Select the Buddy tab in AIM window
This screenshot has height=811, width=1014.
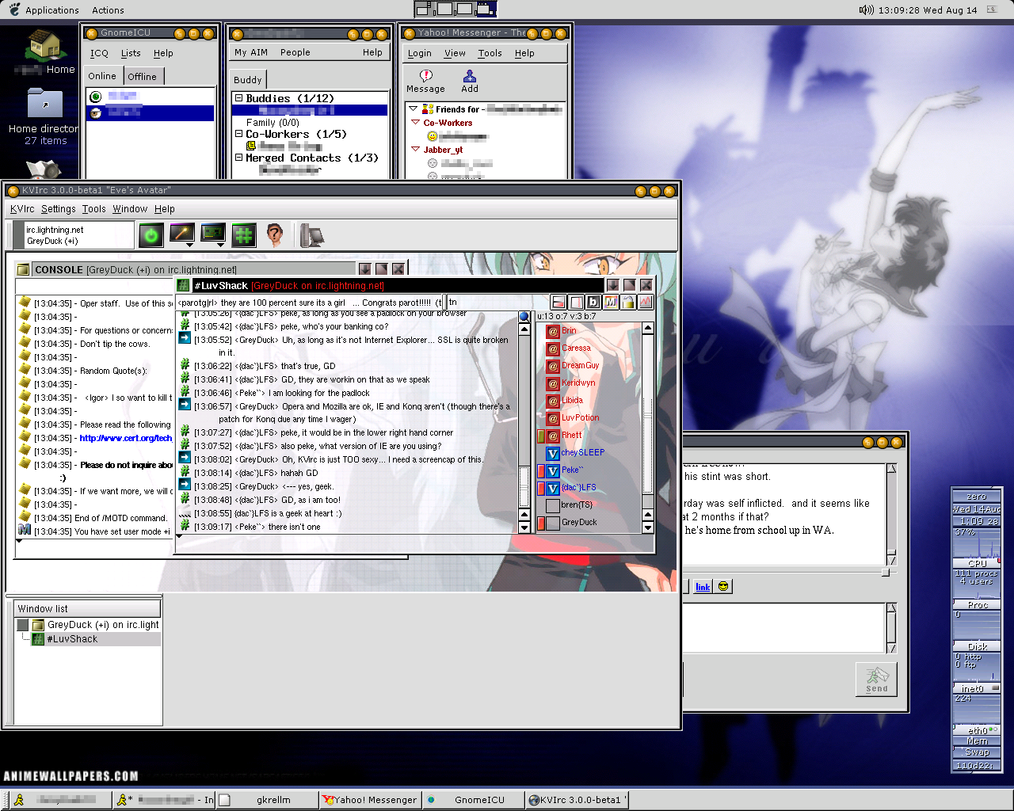247,80
